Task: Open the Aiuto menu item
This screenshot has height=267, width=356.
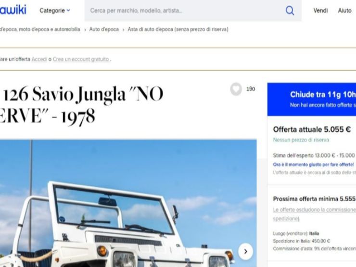Action: tap(344, 11)
